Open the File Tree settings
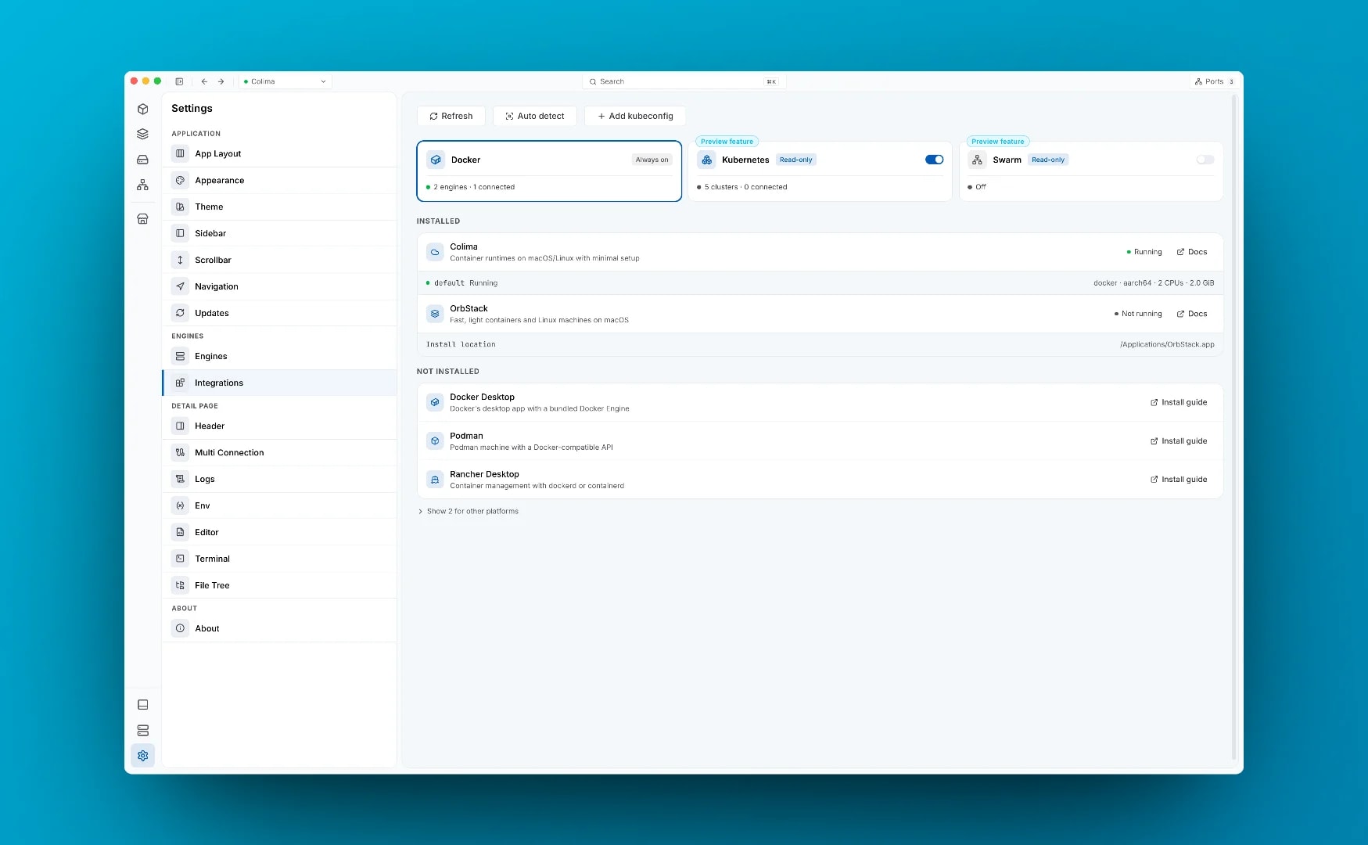1368x845 pixels. [279, 586]
